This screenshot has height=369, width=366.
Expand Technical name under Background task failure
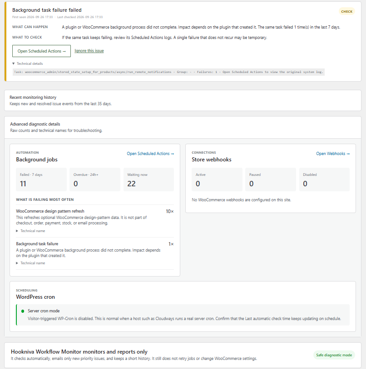click(30, 263)
